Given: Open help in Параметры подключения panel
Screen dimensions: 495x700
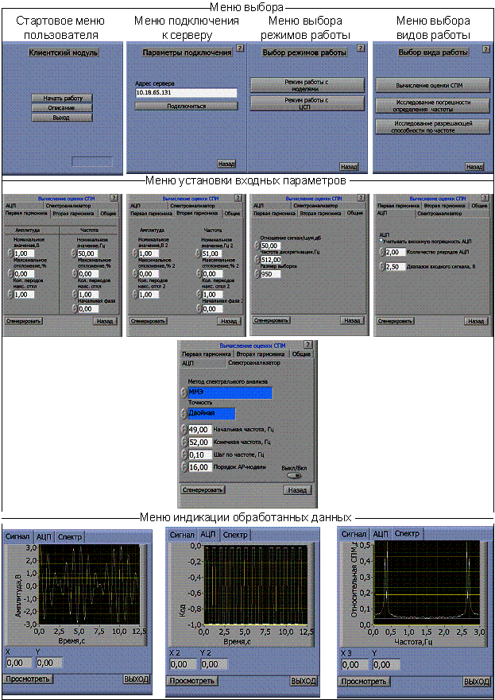Looking at the screenshot, I should [240, 48].
